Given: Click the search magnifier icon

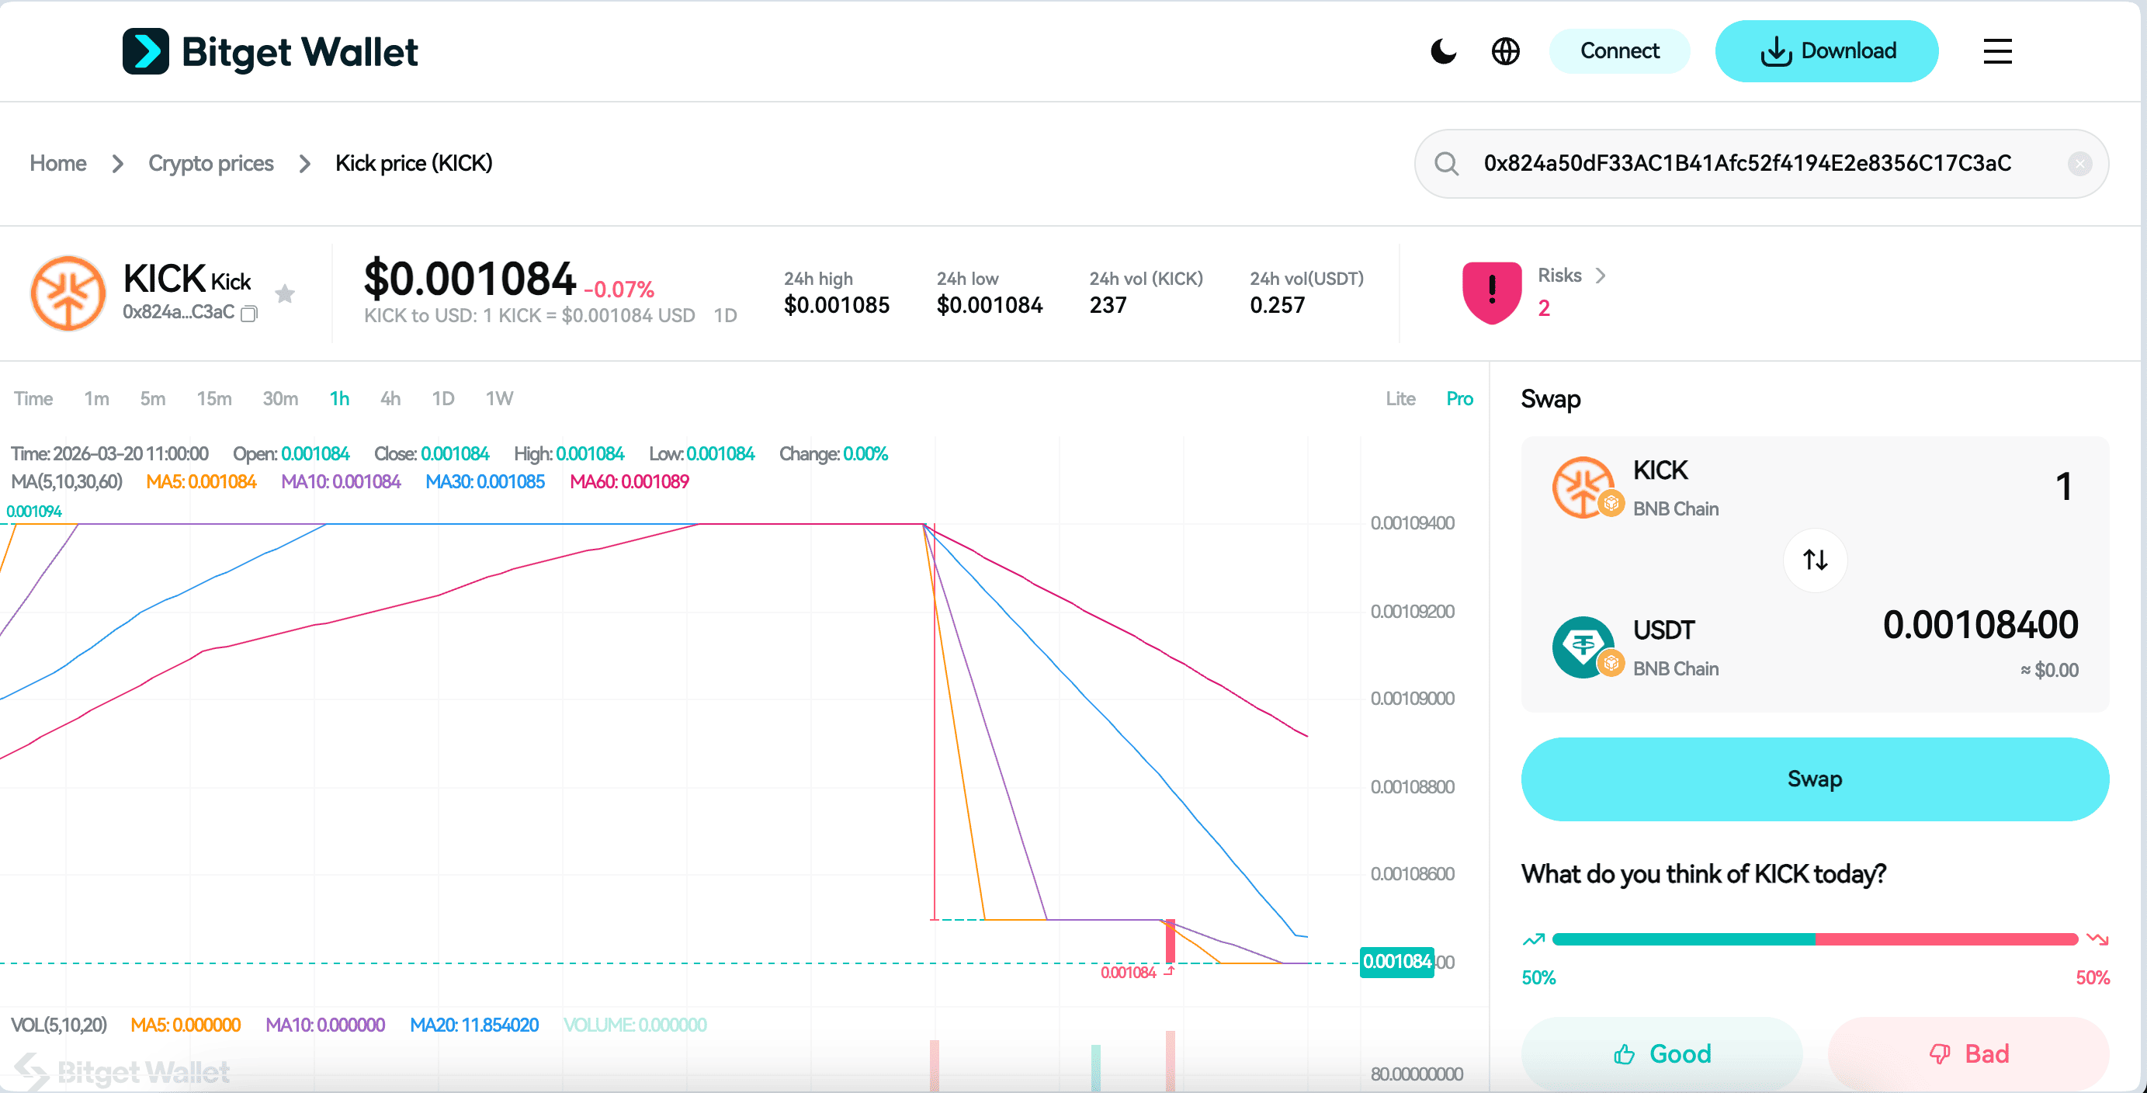Looking at the screenshot, I should [x=1446, y=164].
